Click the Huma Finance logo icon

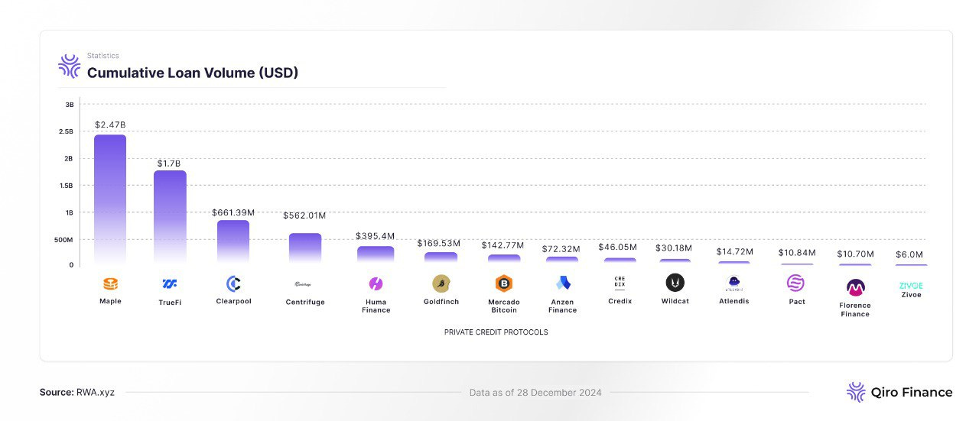pos(376,284)
